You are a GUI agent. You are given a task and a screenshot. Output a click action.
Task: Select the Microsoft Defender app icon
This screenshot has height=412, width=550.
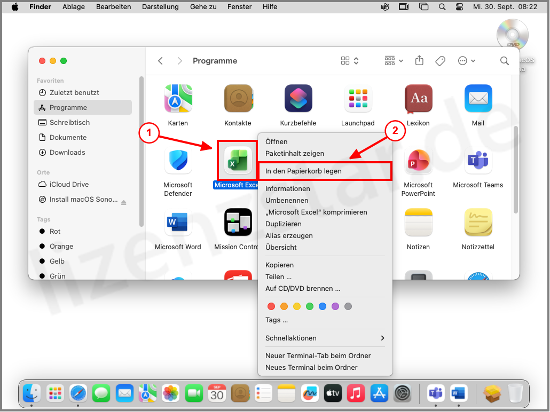(178, 160)
